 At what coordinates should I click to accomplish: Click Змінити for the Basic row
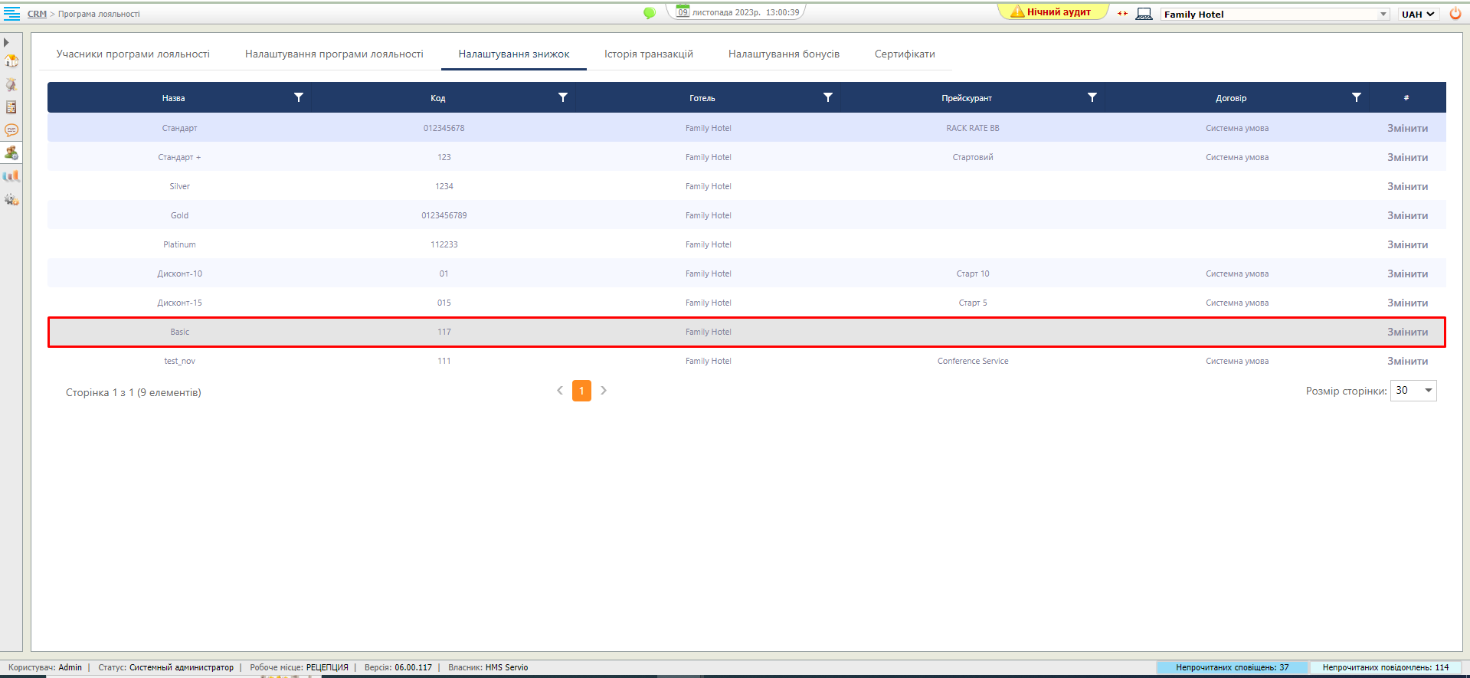point(1407,332)
